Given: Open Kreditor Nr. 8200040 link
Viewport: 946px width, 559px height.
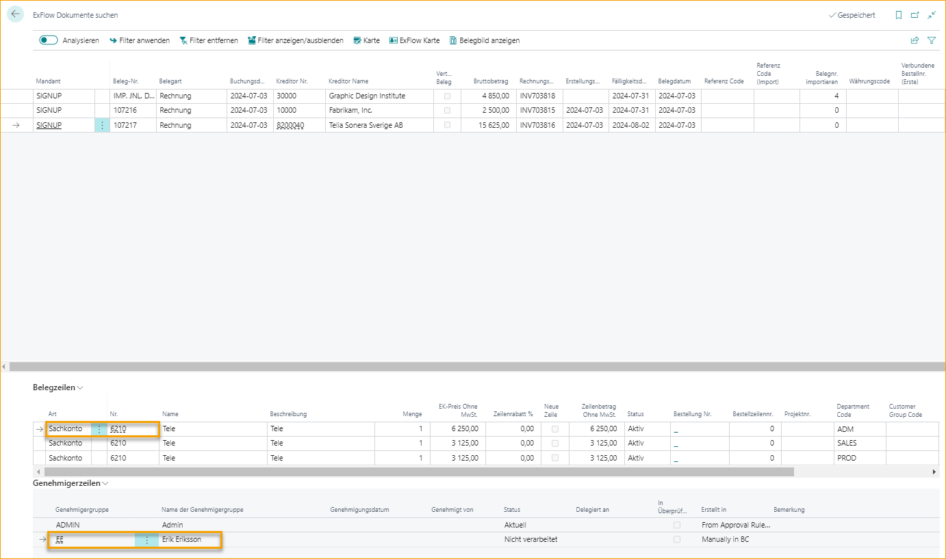Looking at the screenshot, I should [x=290, y=125].
